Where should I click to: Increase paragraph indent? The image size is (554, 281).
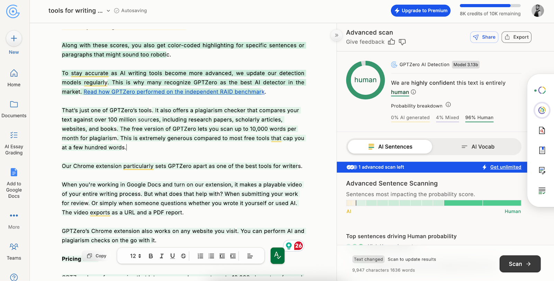click(233, 256)
